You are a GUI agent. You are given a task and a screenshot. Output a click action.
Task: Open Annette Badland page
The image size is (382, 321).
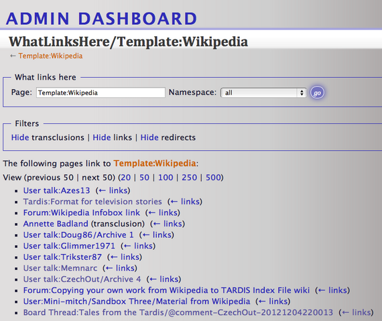(56, 224)
